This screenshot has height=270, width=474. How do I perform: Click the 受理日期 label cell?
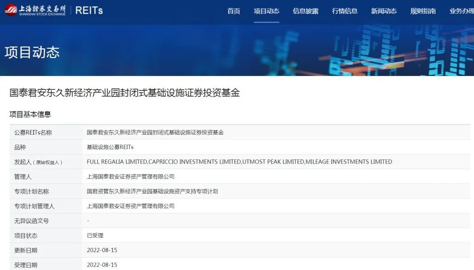[46, 264]
